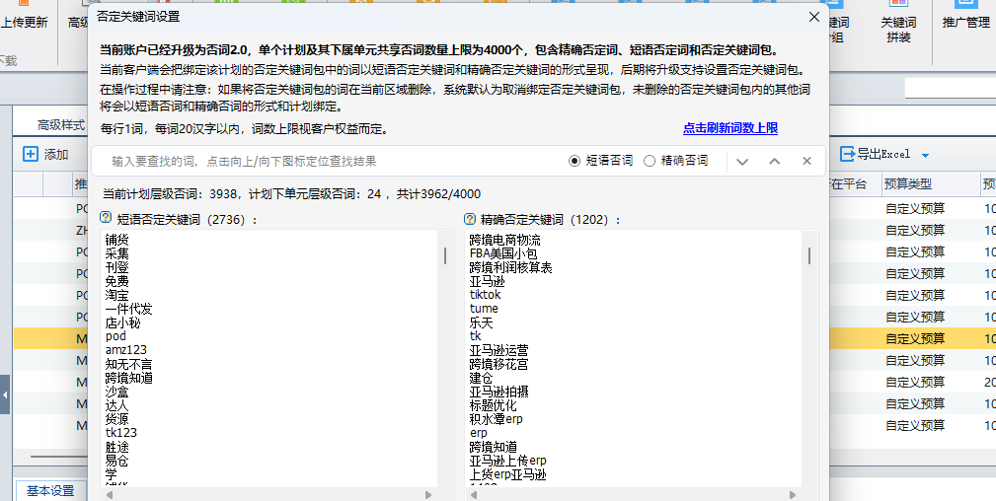The image size is (996, 501).
Task: Click the 预算类型 column header
Action: (907, 184)
